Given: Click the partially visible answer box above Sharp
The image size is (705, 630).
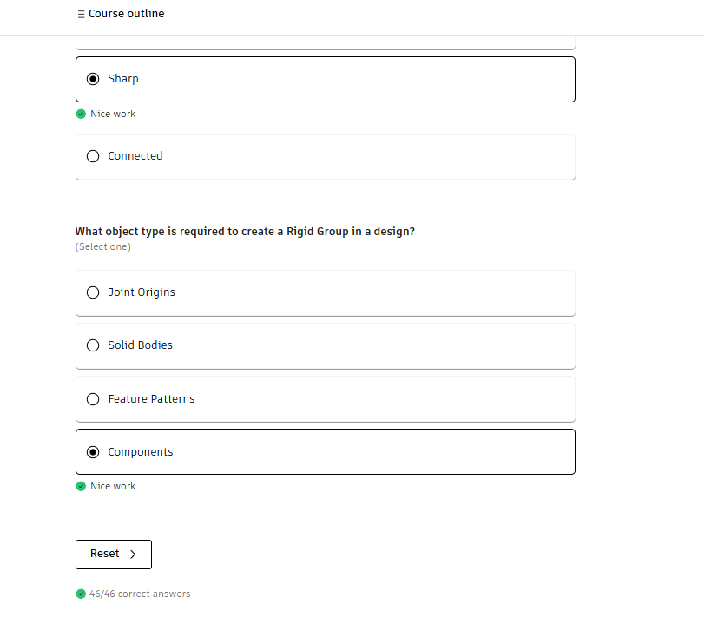Looking at the screenshot, I should point(325,44).
